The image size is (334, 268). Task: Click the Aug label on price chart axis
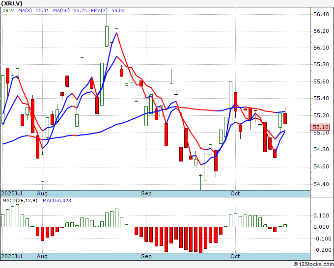click(x=42, y=193)
